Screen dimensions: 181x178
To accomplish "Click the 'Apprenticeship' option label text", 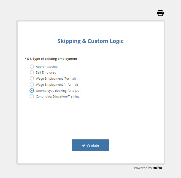I will 47,67.
